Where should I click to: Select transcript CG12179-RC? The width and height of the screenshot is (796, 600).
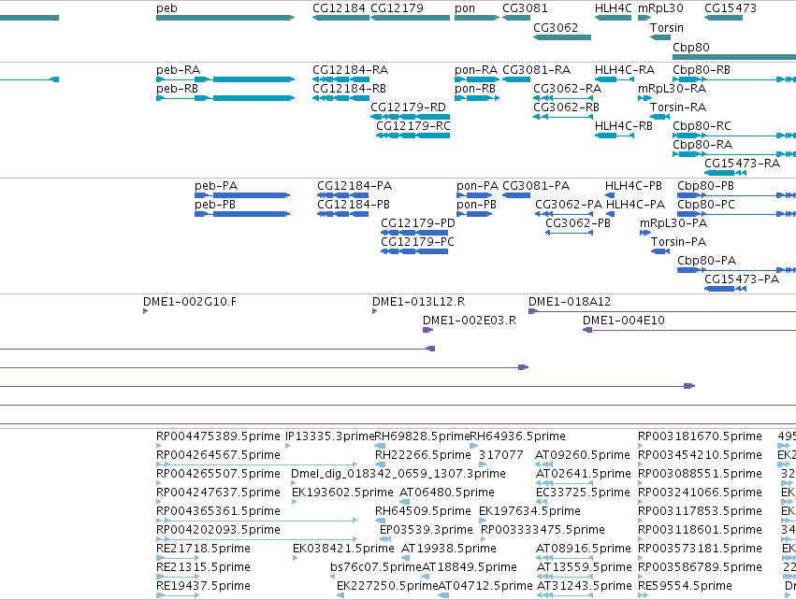pyautogui.click(x=413, y=136)
